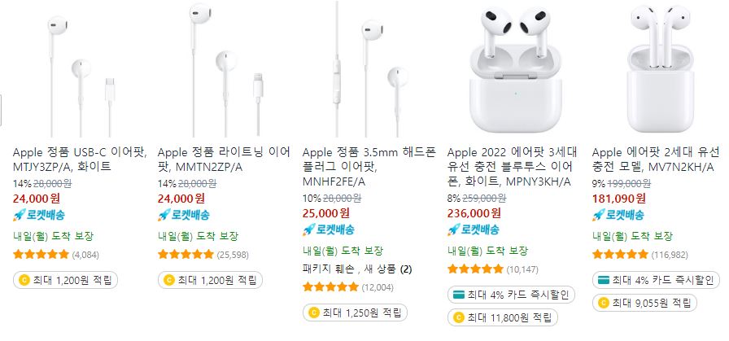
Task: Open the AirPods 2nd generation product image
Action: click(659, 70)
